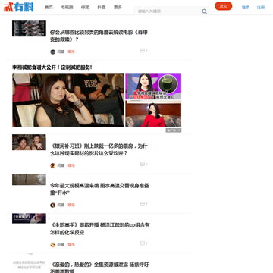Click ad image showing green juice glass
Image resolution: width=273 pixels, height=273 pixels.
[x=153, y=86]
